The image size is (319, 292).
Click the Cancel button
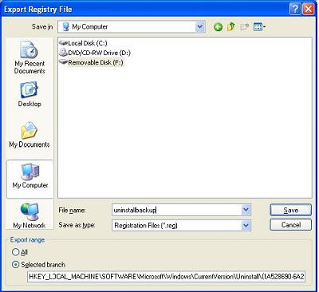click(290, 225)
